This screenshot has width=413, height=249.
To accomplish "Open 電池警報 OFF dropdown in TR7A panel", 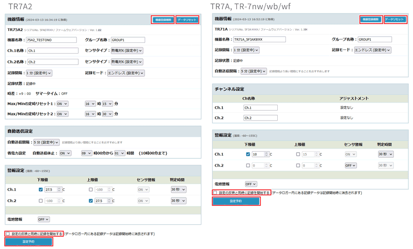I will coord(251,184).
